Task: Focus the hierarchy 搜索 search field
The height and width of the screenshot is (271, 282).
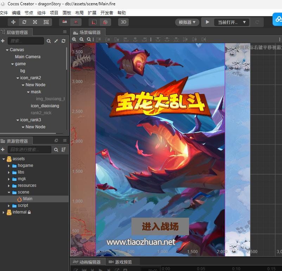Action: coord(26,41)
